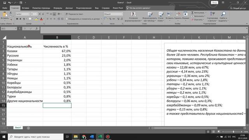Click the Task View taskbar icon
This screenshot has width=249, height=140.
[x=67, y=136]
